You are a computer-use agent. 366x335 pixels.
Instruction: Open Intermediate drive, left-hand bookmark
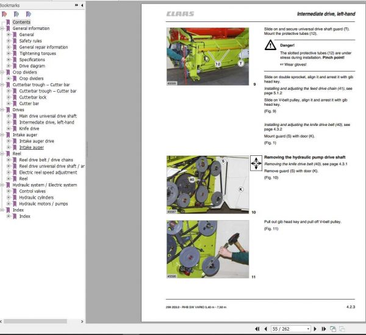point(46,122)
